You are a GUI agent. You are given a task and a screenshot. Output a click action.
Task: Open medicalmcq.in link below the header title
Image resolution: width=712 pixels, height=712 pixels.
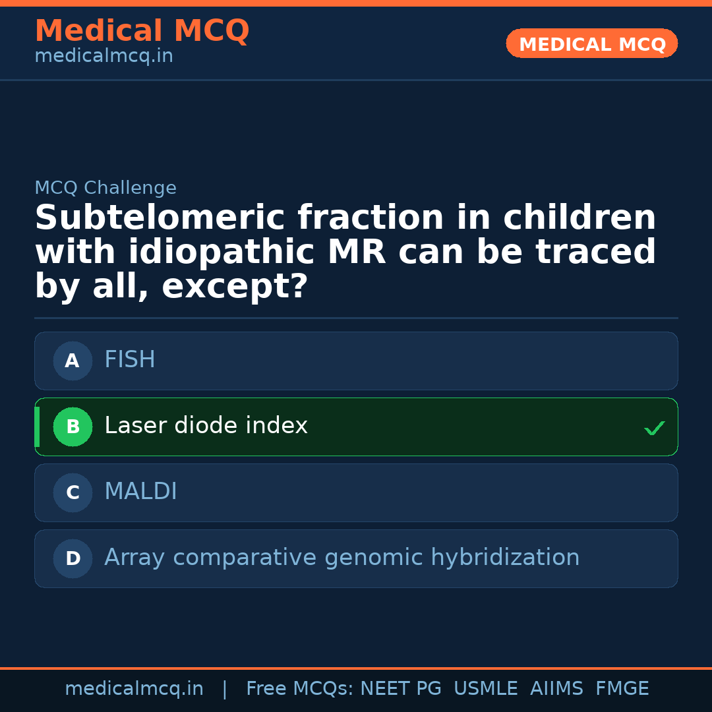click(x=104, y=57)
